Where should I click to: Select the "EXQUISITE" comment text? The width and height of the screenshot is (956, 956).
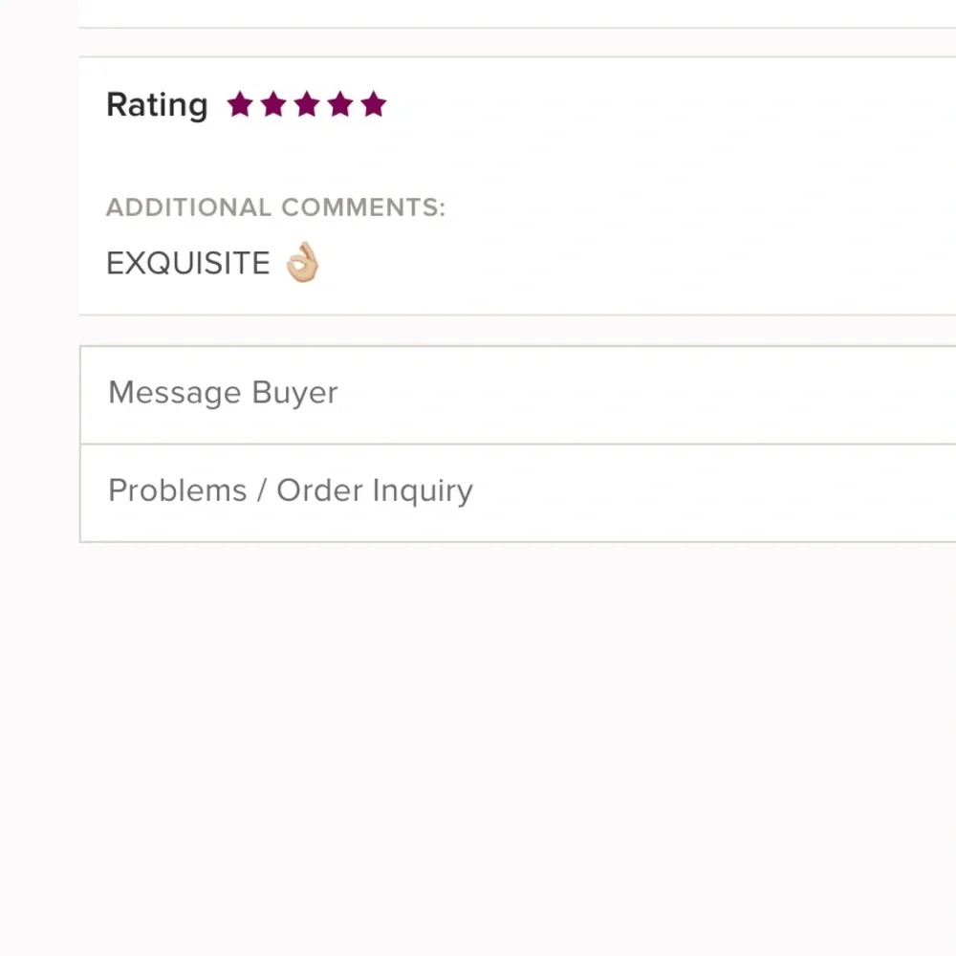[188, 264]
